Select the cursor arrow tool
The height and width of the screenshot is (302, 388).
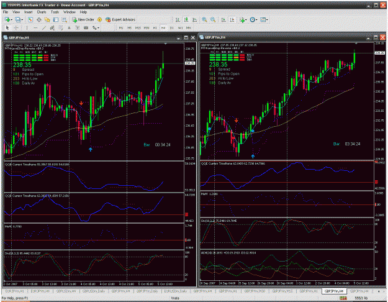[x=7, y=28]
